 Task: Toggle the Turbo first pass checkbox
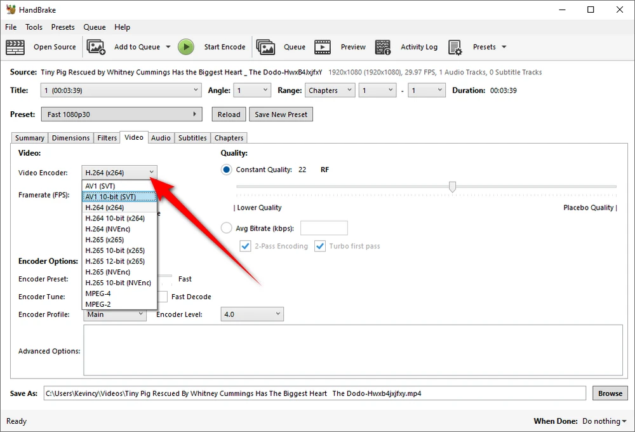tap(320, 246)
